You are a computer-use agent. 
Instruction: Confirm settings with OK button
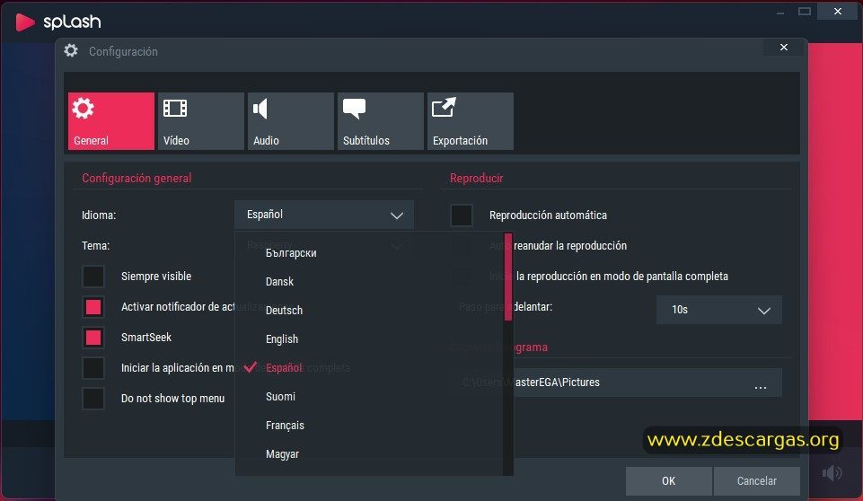(669, 480)
